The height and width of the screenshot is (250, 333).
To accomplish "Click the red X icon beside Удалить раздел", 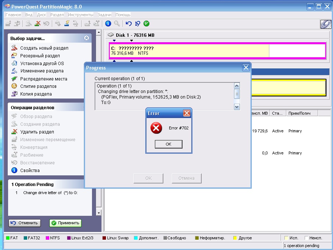I will pyautogui.click(x=14, y=132).
